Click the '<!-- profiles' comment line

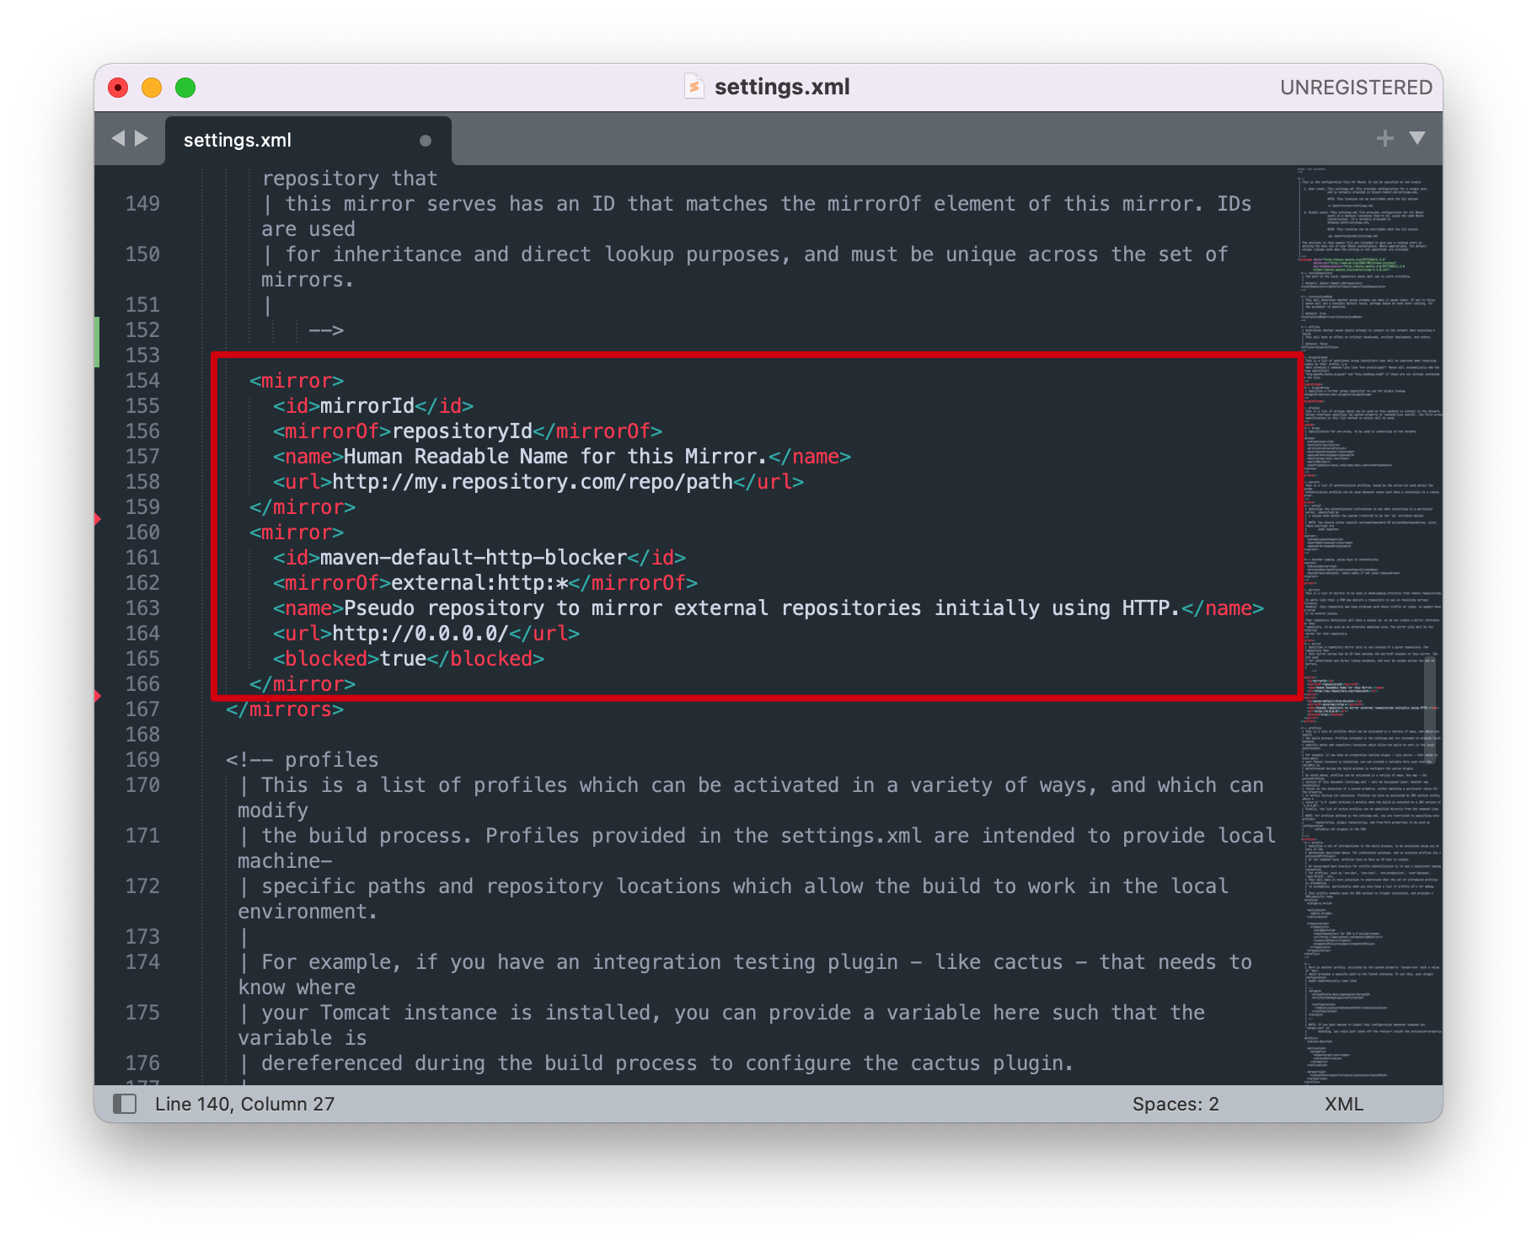click(303, 760)
